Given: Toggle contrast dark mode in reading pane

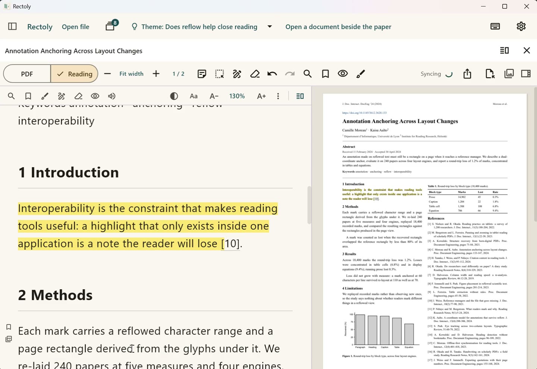Looking at the screenshot, I should [174, 96].
